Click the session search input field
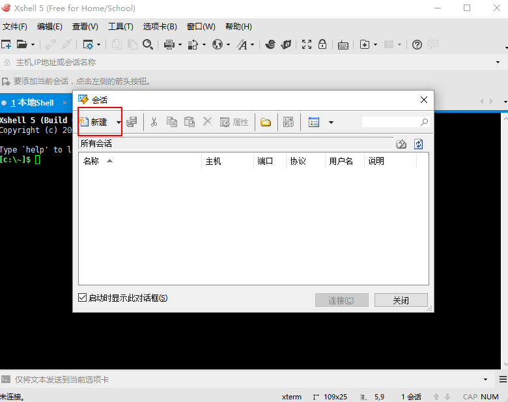This screenshot has width=508, height=402. point(391,122)
